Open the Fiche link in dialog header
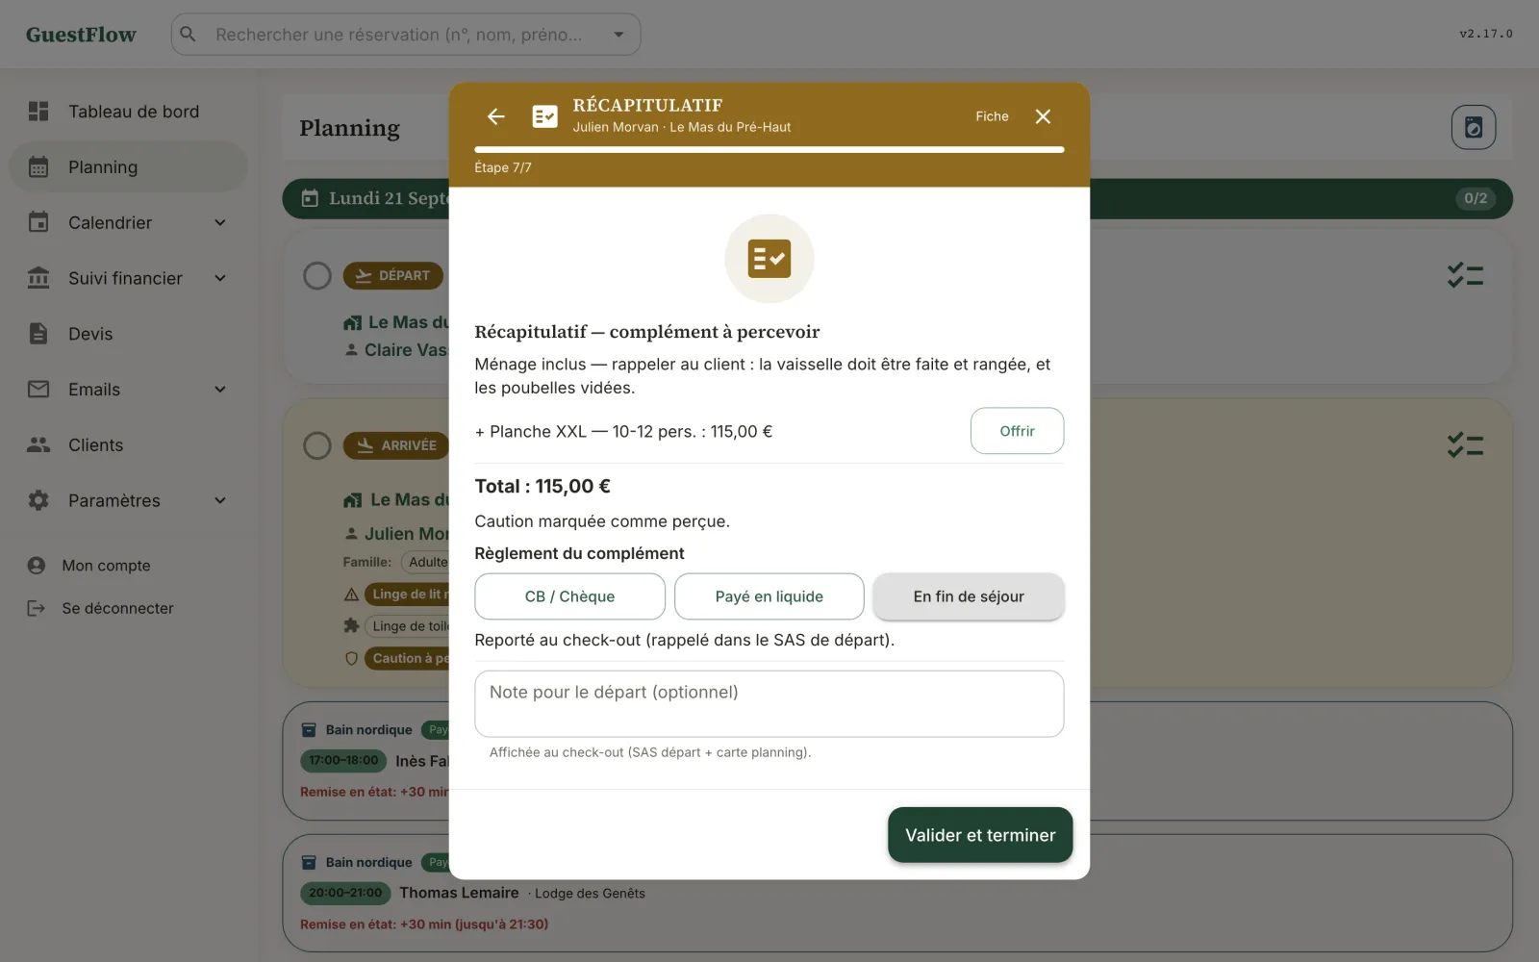This screenshot has height=962, width=1539. [992, 116]
